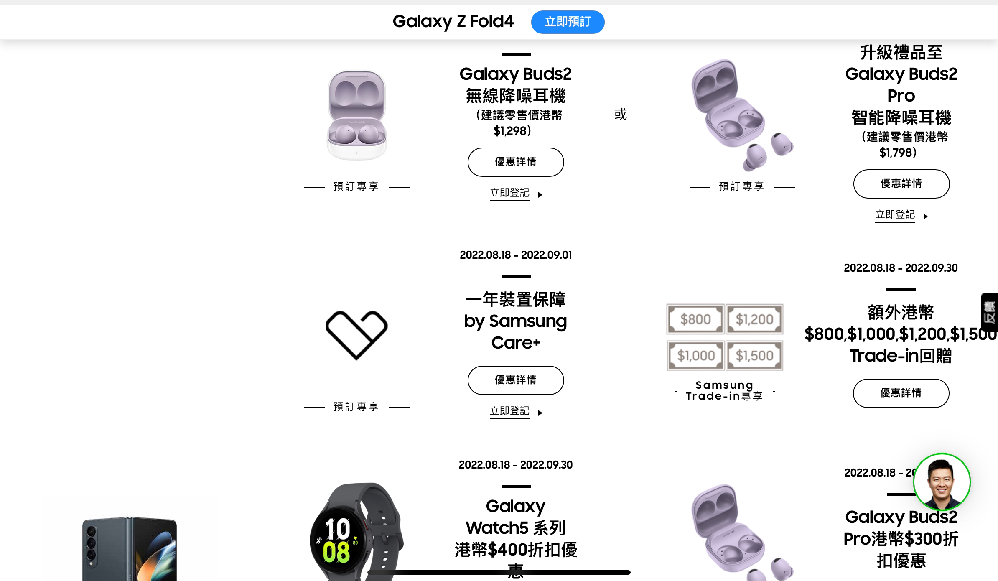Click the blue 立即預訂 pre-order button
Image resolution: width=998 pixels, height=581 pixels.
point(568,22)
